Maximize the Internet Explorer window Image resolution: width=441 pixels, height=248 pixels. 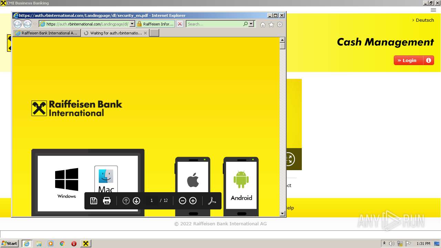(x=276, y=15)
